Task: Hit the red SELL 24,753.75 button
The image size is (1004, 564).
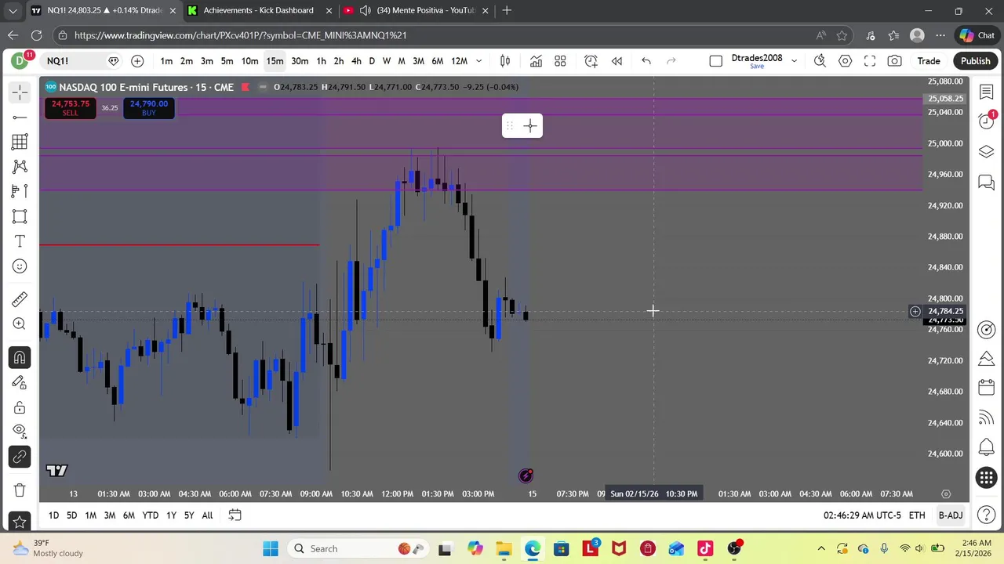Action: (71, 108)
